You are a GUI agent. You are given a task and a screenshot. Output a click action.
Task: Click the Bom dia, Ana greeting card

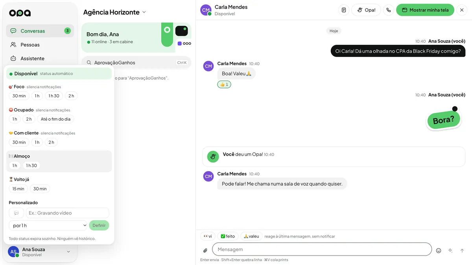136,37
